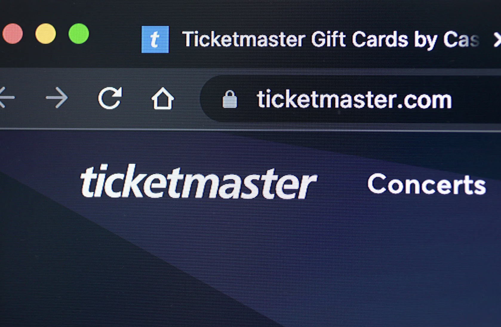501x327 pixels.
Task: Close the Ticketmaster Gift Cards tab
Action: (497, 40)
